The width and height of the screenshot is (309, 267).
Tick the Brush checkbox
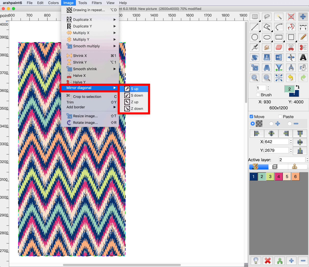click(258, 95)
